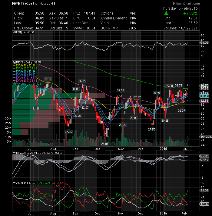212x216 pixels.
Task: Click the 29.85 trough price label
Action: point(134,118)
